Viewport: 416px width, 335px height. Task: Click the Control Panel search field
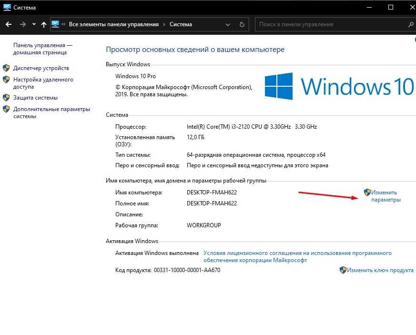point(332,24)
